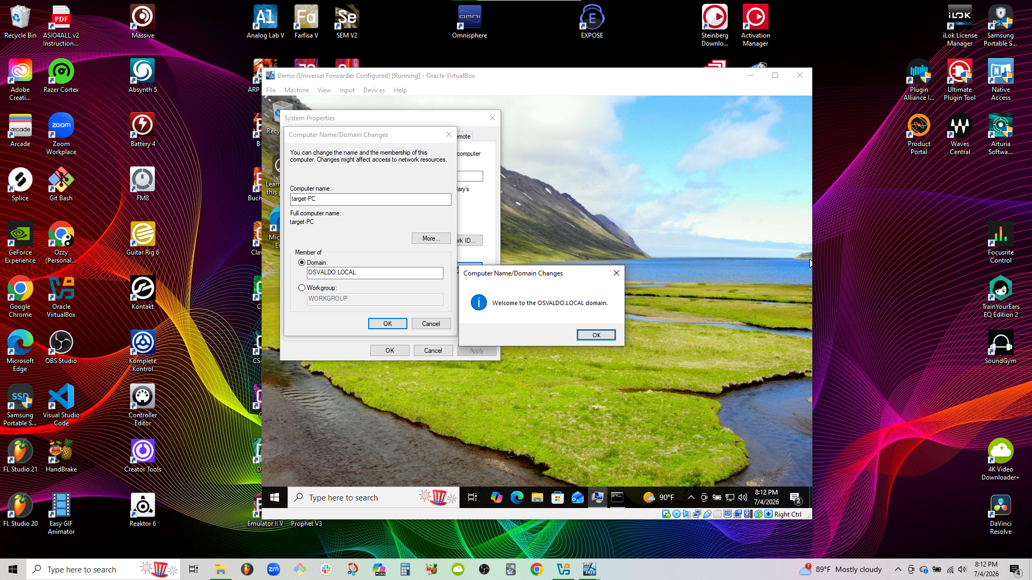The height and width of the screenshot is (580, 1032).
Task: Close the welcome message dialog
Action: pyautogui.click(x=617, y=273)
